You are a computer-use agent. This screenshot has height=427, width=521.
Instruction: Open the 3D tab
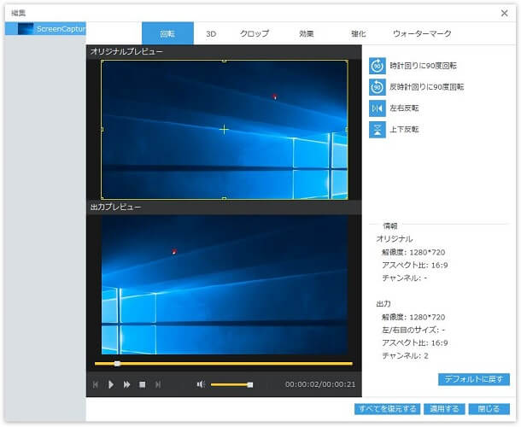pos(211,34)
